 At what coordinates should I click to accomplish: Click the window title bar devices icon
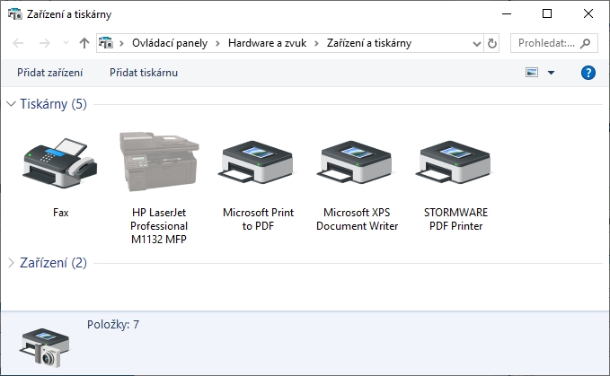(x=14, y=14)
